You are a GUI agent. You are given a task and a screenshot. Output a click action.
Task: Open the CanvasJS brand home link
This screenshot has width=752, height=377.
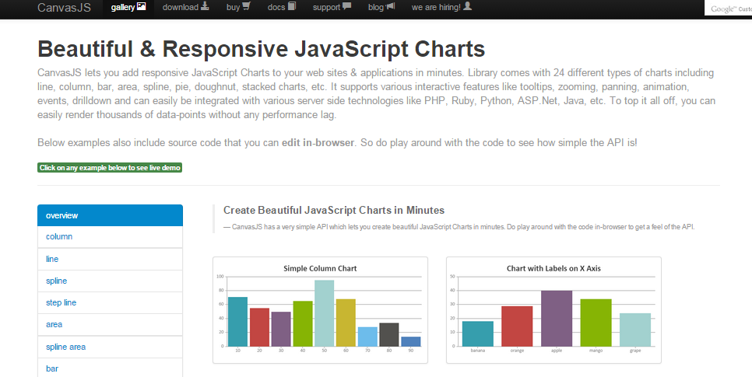point(65,8)
